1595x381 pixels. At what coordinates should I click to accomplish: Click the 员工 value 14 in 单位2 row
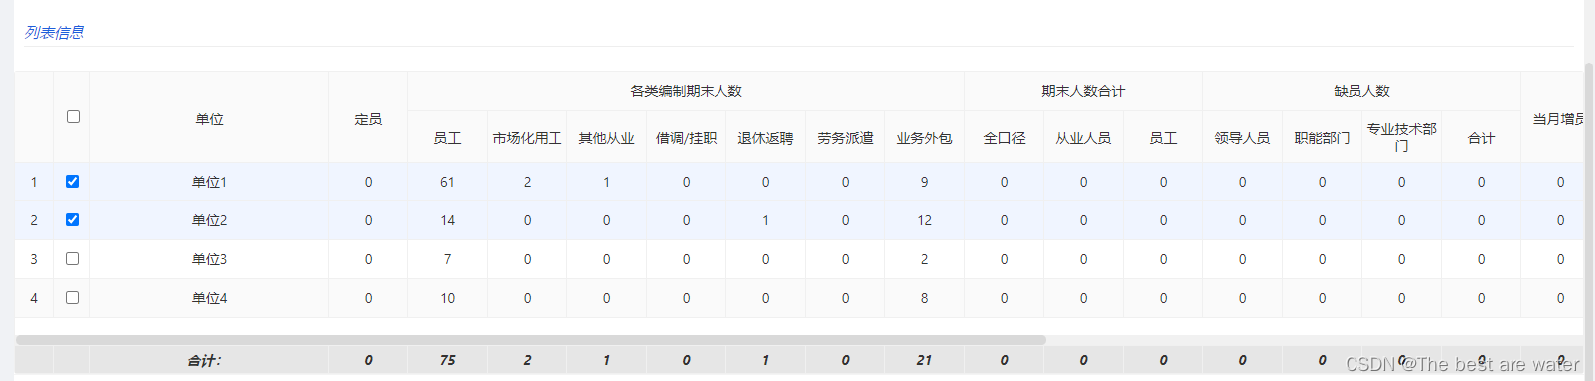pos(447,220)
